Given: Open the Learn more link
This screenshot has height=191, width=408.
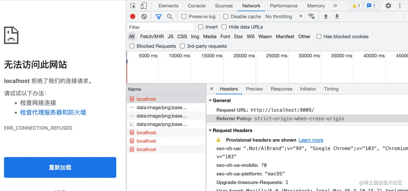Looking at the screenshot, I should point(311,140).
